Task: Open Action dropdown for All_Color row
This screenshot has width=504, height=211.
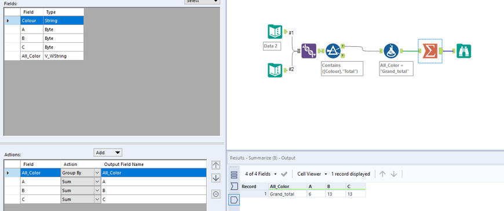Action: point(97,173)
